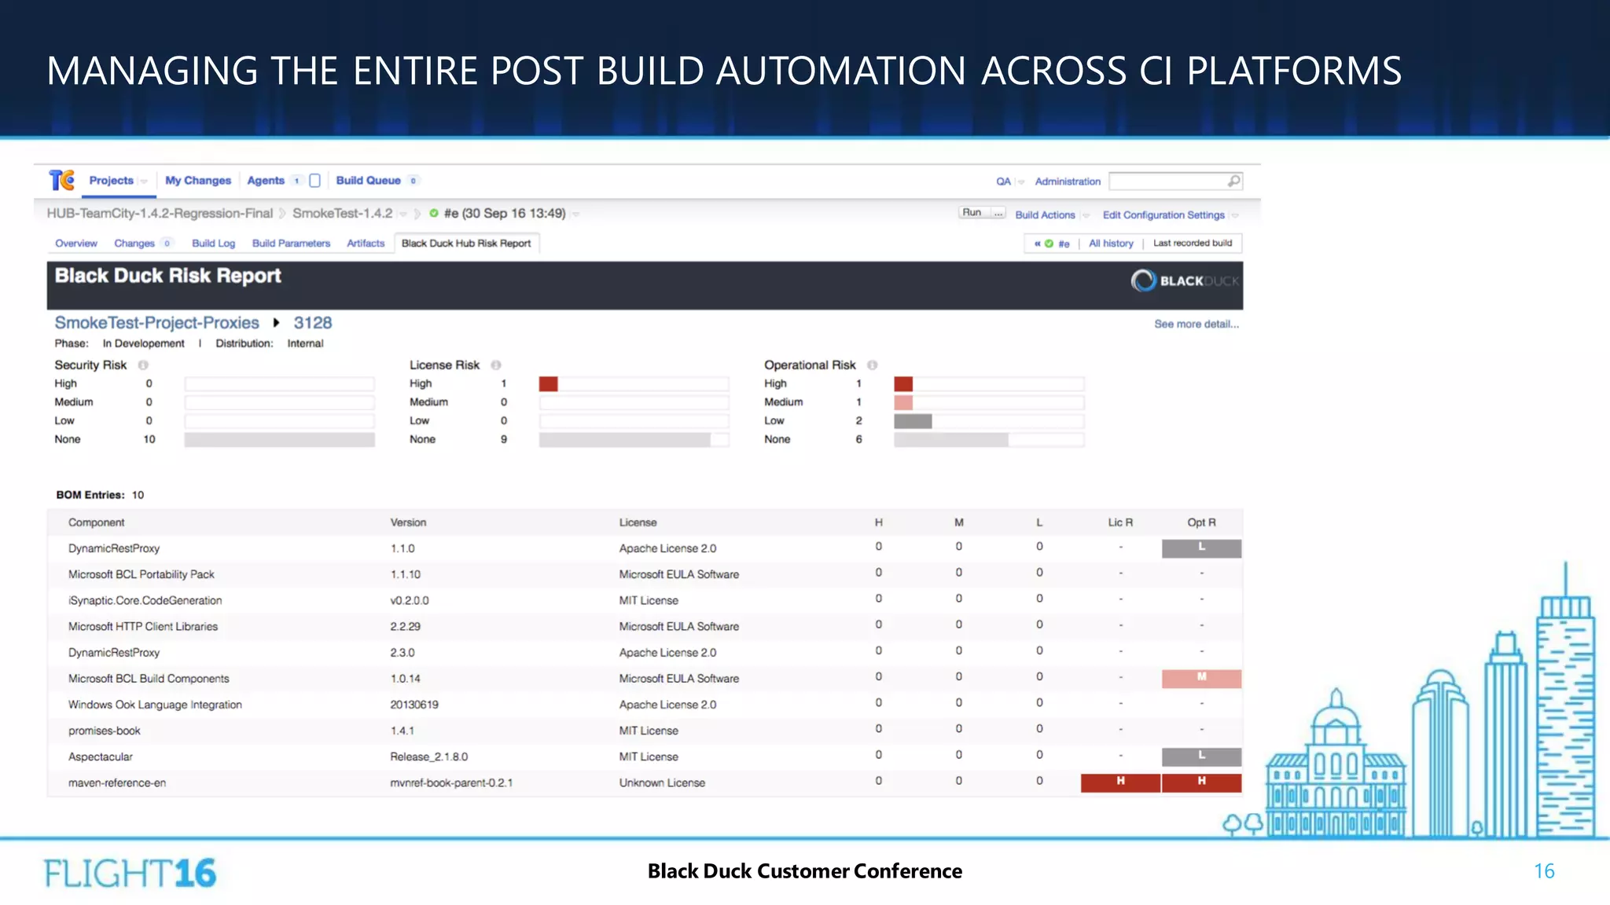Click HUB-TeamCity-1.4.2-Regression-Final breadcrumb
Screen dimensions: 1610x905
[160, 214]
